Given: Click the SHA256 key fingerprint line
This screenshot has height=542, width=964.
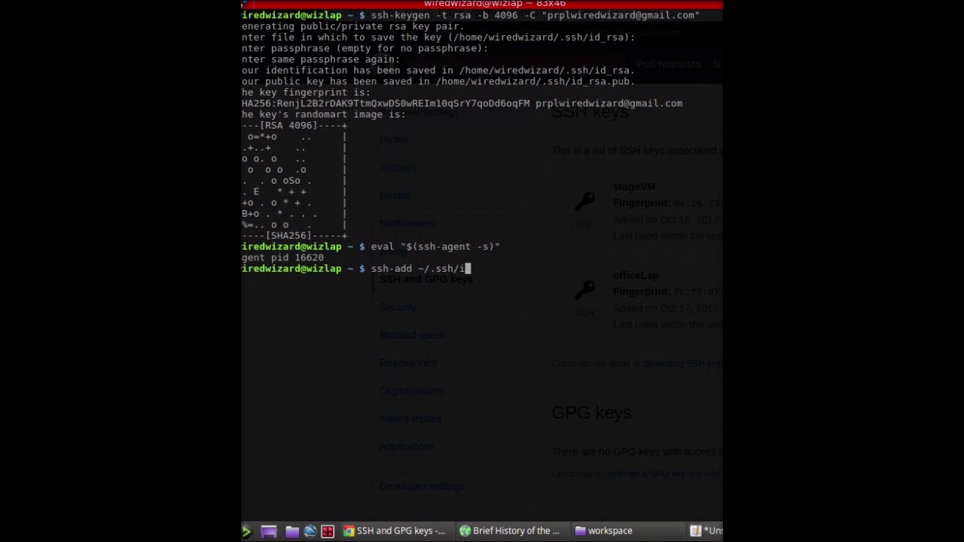Looking at the screenshot, I should [462, 103].
